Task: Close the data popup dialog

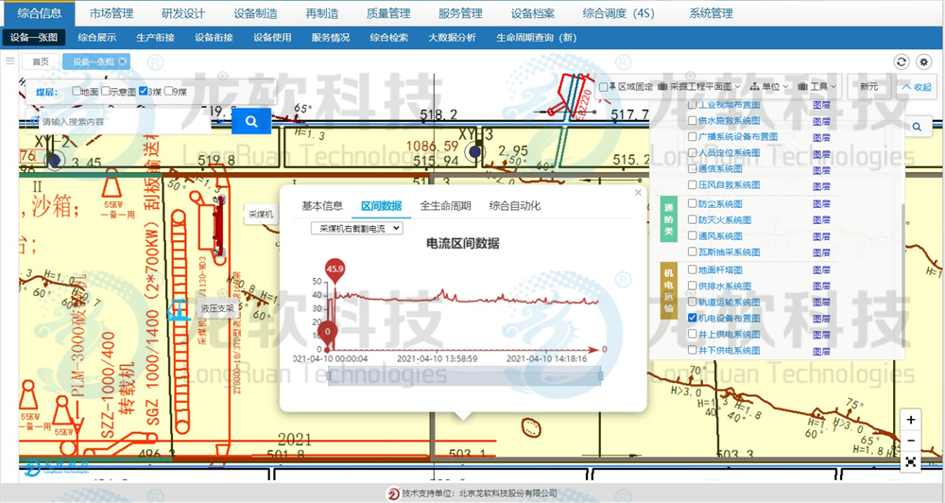Action: (x=638, y=192)
